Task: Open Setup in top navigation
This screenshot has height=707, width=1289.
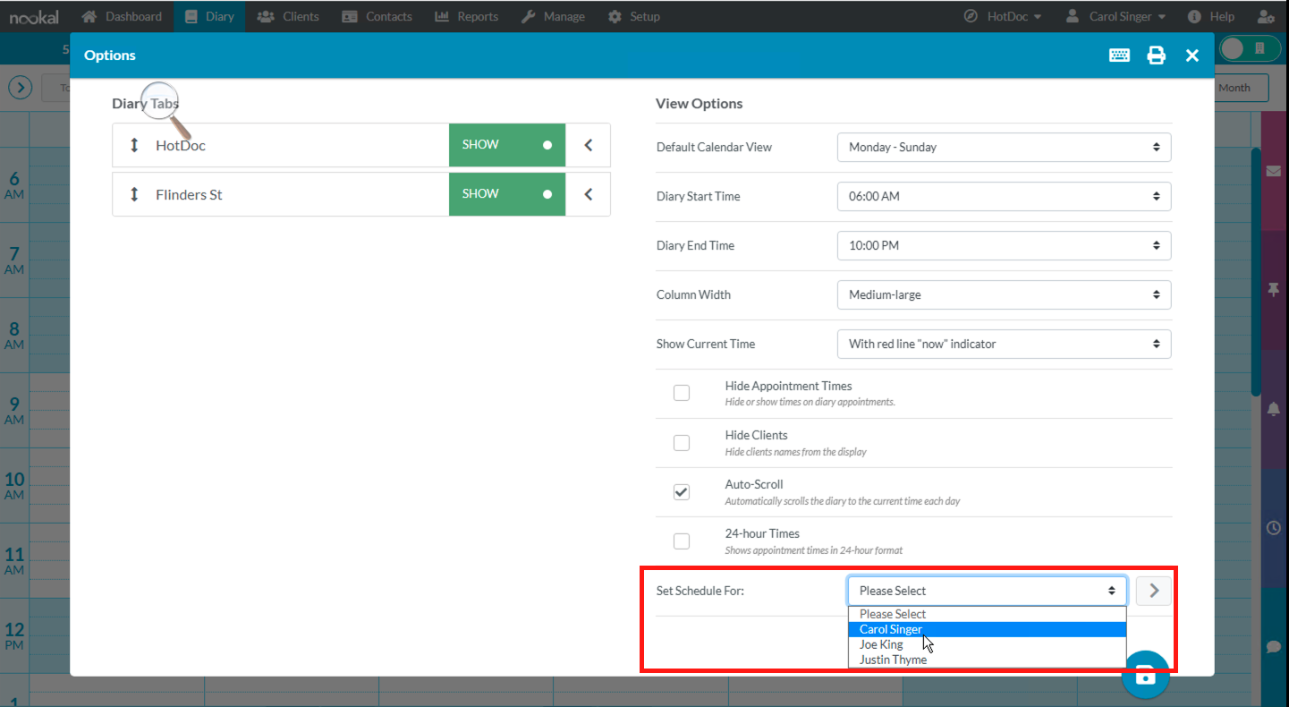Action: coord(633,16)
